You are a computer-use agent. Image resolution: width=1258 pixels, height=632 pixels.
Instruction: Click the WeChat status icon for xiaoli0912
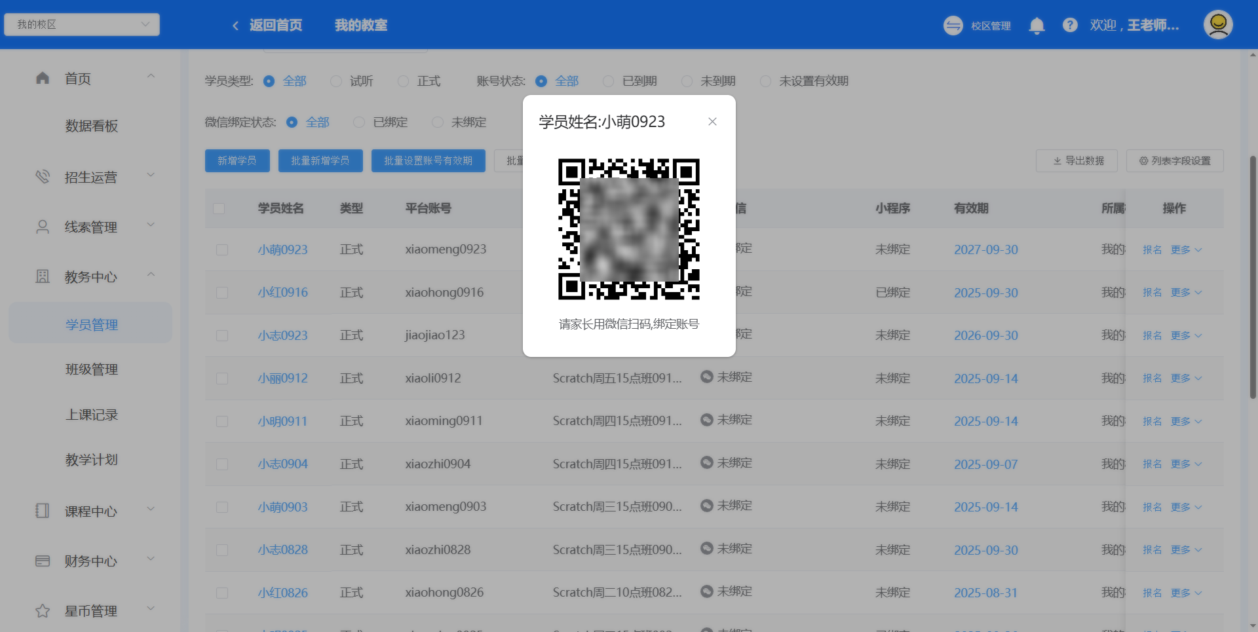click(707, 377)
